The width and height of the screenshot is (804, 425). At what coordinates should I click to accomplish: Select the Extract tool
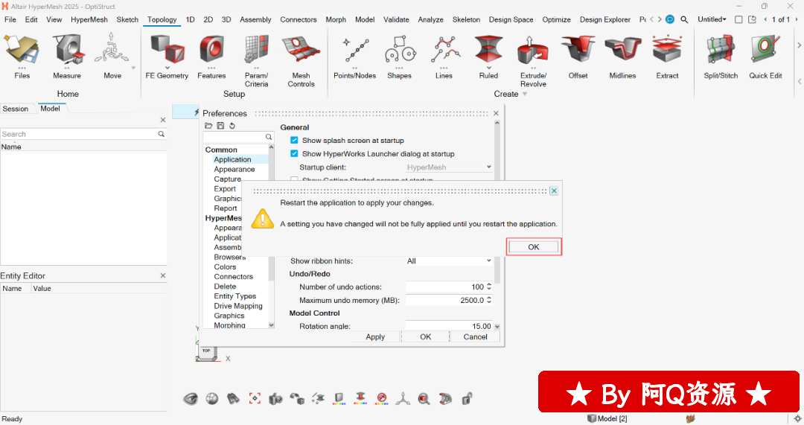(667, 57)
